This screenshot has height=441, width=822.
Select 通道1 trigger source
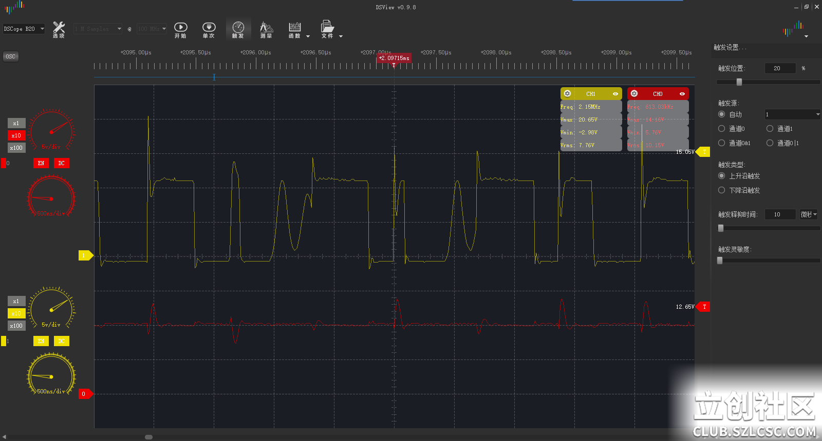tap(770, 129)
